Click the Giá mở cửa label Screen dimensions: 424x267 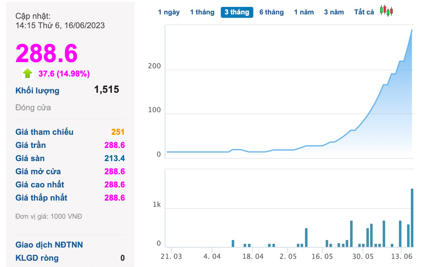click(x=38, y=171)
